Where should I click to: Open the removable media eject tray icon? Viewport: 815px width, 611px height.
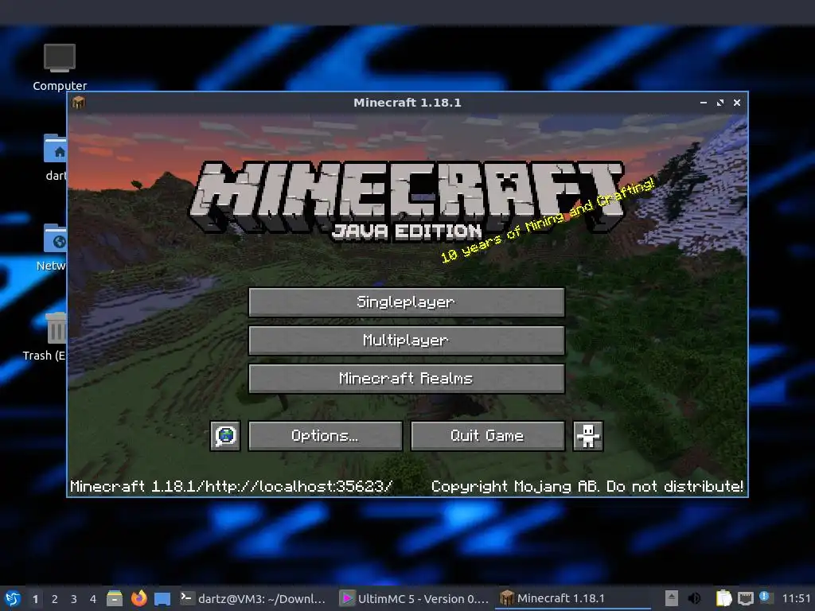click(672, 598)
